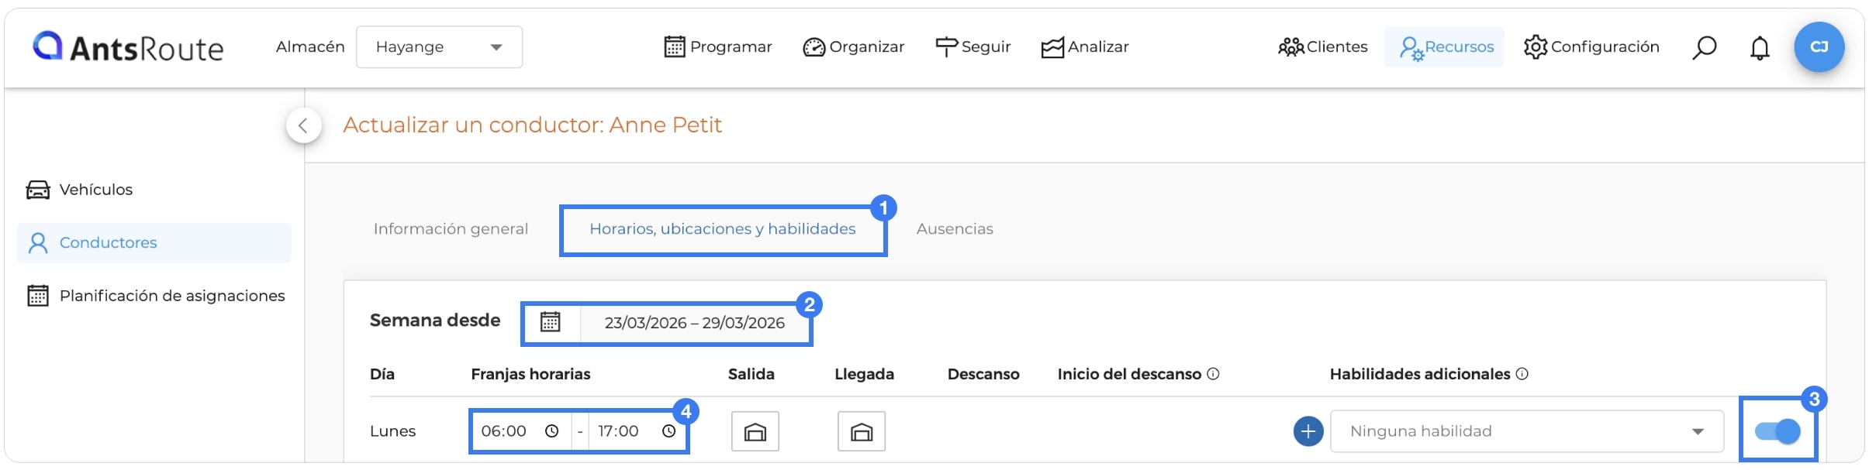Select Conductores in the sidebar
The width and height of the screenshot is (1869, 470).
tap(154, 243)
